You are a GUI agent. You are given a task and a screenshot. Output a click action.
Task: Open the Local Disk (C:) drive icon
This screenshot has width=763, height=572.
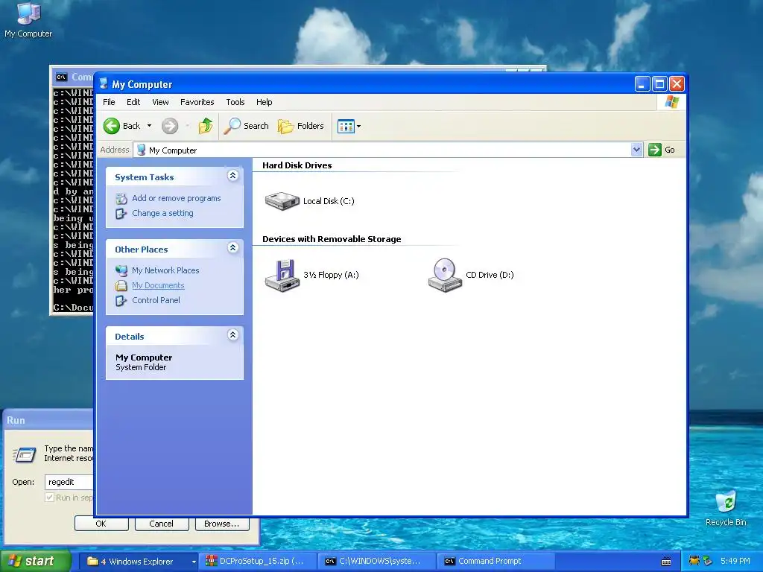282,201
